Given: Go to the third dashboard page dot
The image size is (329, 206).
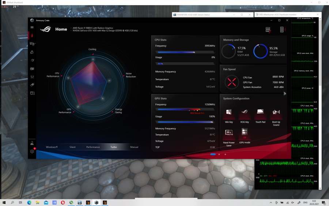Looking at the screenshot, I should [x=225, y=154].
